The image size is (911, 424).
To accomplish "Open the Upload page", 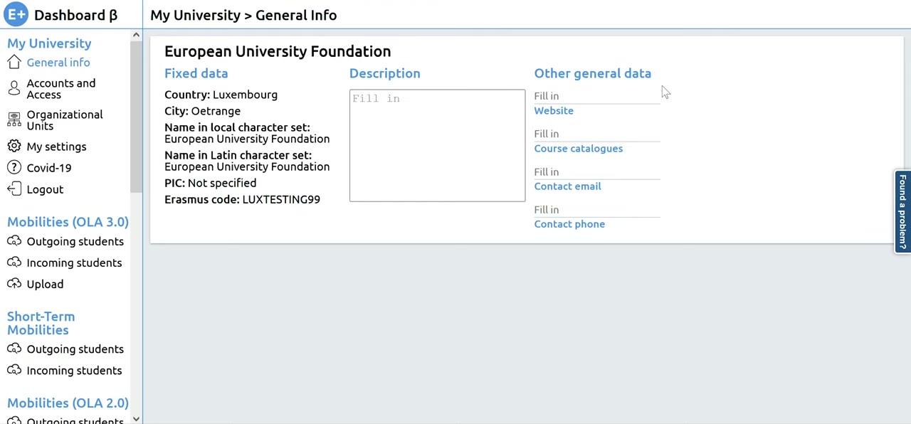I will [x=45, y=284].
